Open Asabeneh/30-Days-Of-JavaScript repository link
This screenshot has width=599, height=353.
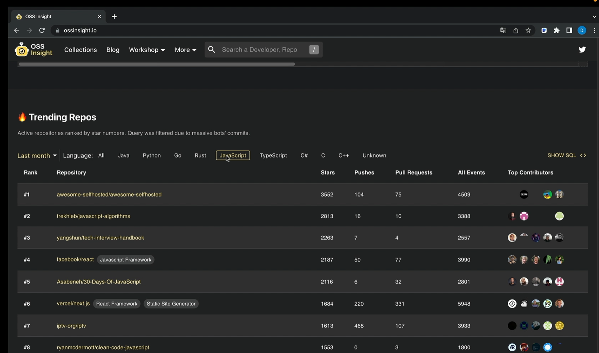(x=99, y=282)
